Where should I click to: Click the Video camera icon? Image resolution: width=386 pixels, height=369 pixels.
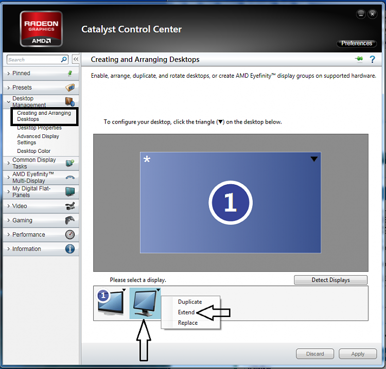[70, 206]
